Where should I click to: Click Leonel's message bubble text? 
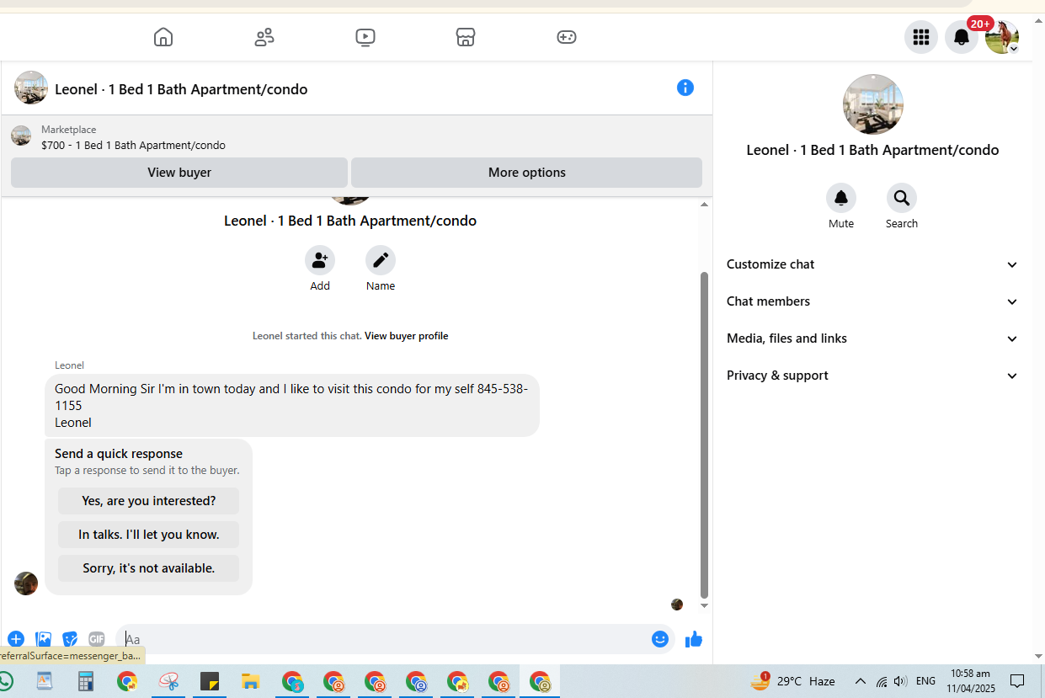point(291,406)
